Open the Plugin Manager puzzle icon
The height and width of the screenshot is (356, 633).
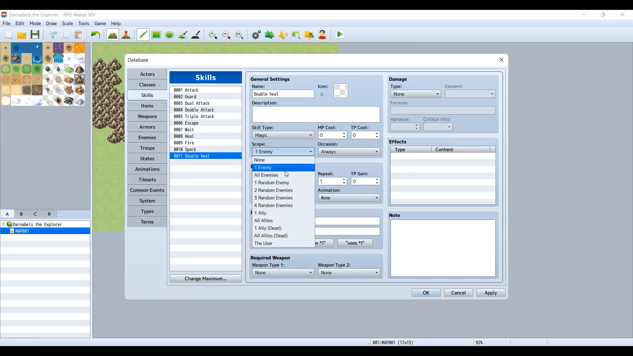pyautogui.click(x=270, y=35)
